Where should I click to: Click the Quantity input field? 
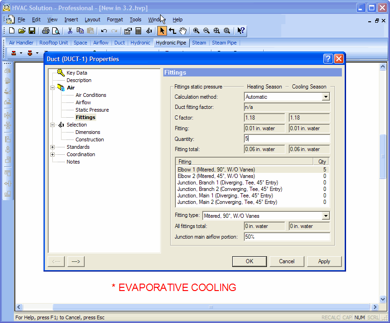(x=287, y=139)
